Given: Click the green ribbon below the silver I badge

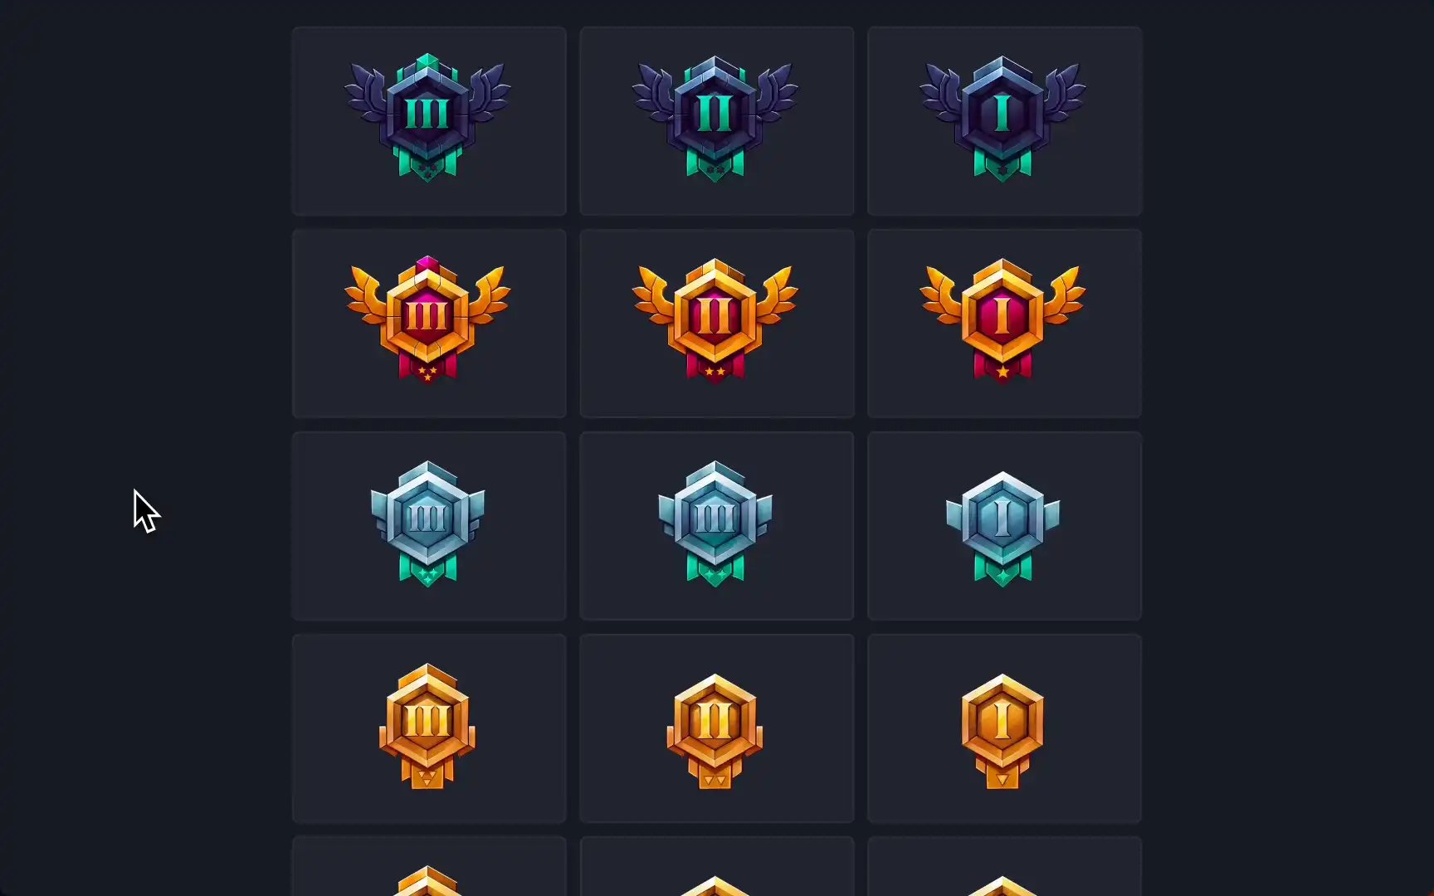Looking at the screenshot, I should coord(1002,570).
